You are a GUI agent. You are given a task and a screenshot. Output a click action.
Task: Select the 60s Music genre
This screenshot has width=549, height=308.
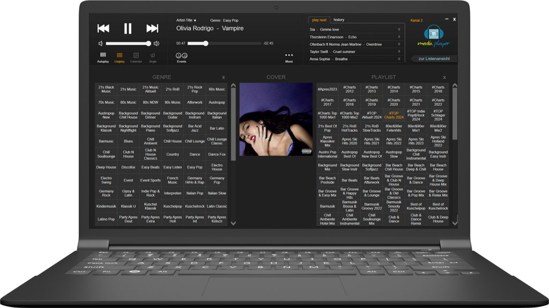tap(217, 90)
